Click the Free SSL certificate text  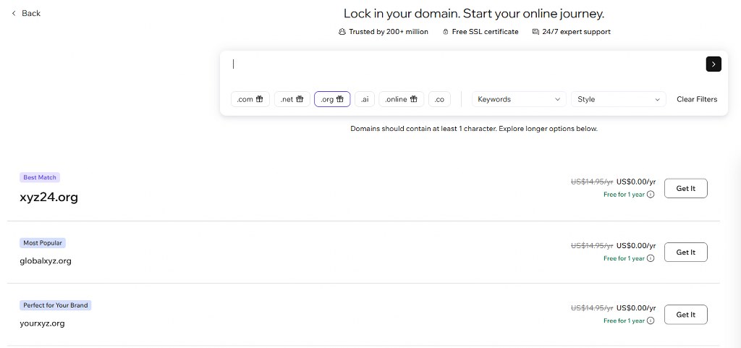click(x=485, y=32)
